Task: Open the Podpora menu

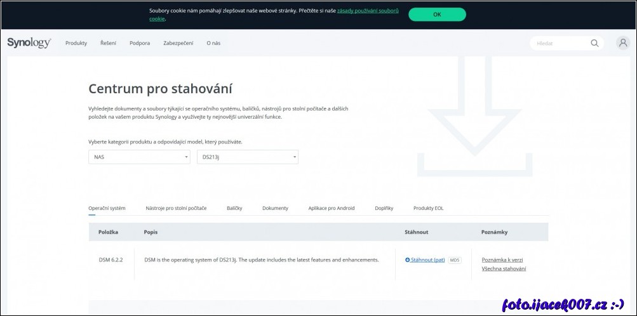Action: (140, 43)
